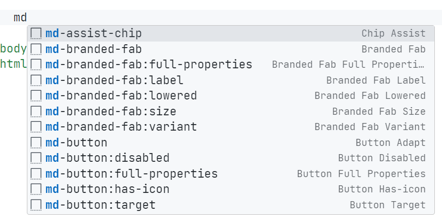
Task: Select the md-assist-chip completion
Action: click(93, 33)
